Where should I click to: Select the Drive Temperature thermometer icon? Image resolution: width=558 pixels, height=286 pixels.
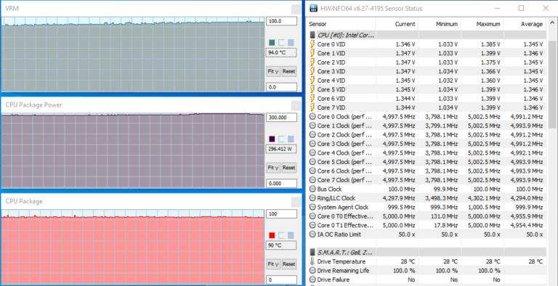(312, 261)
